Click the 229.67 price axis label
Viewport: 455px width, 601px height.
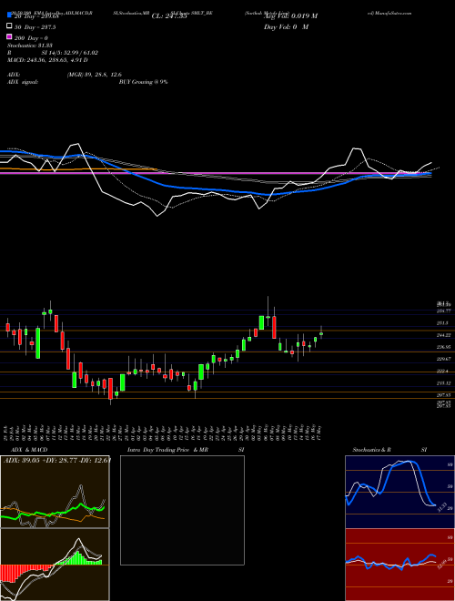pyautogui.click(x=443, y=359)
